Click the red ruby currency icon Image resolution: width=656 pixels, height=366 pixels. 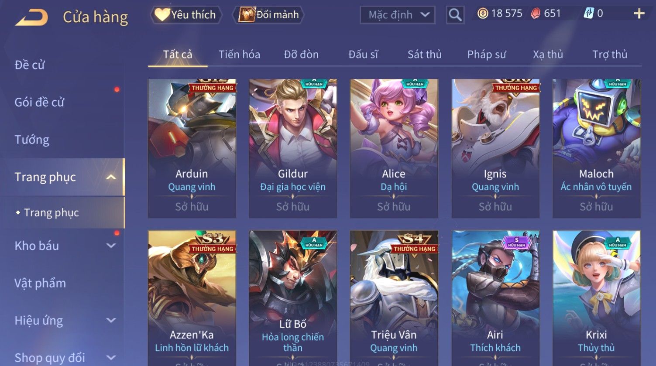pyautogui.click(x=536, y=14)
